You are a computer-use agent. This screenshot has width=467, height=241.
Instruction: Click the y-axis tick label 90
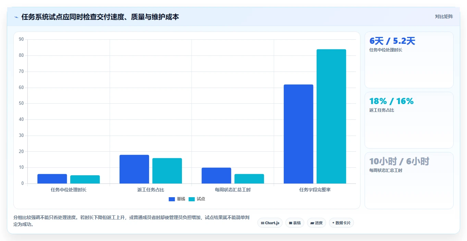(21, 39)
